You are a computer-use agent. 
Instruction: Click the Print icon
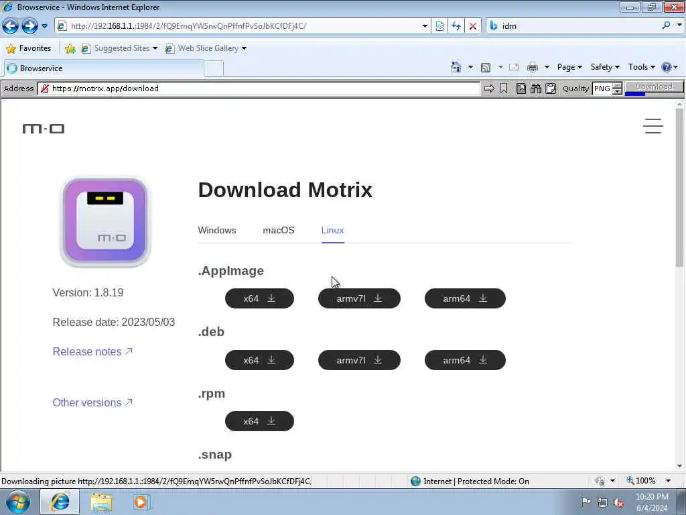[x=533, y=67]
